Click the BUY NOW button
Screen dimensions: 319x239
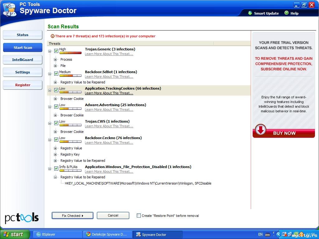pyautogui.click(x=283, y=133)
